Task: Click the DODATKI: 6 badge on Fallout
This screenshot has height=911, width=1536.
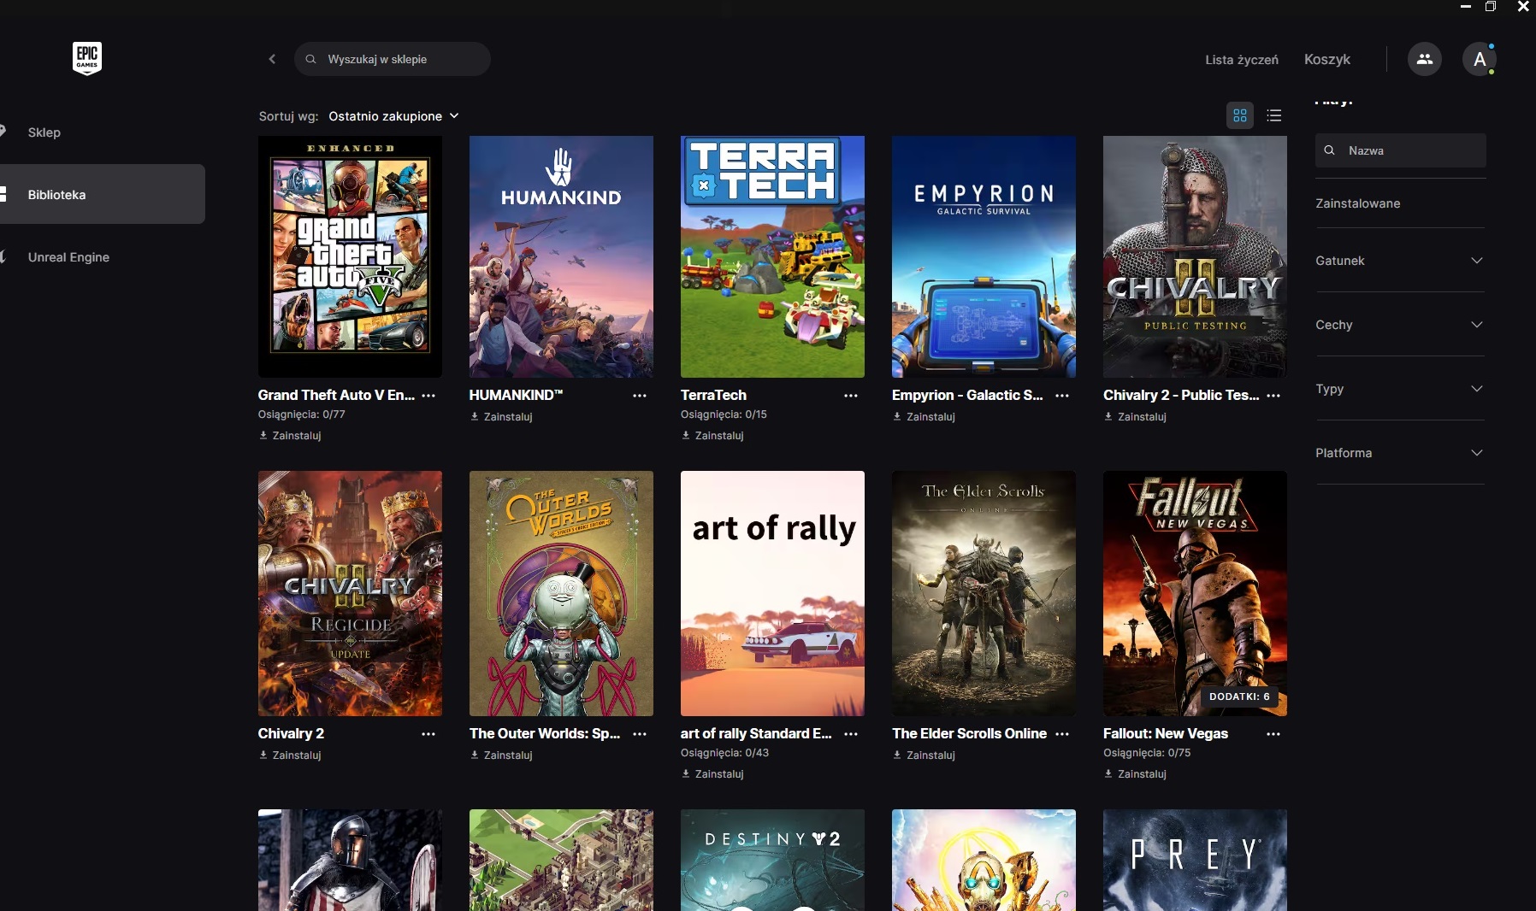Action: pos(1239,696)
